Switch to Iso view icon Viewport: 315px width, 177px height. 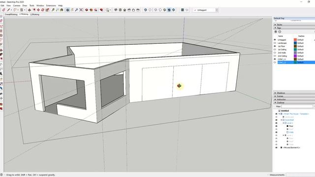click(116, 10)
